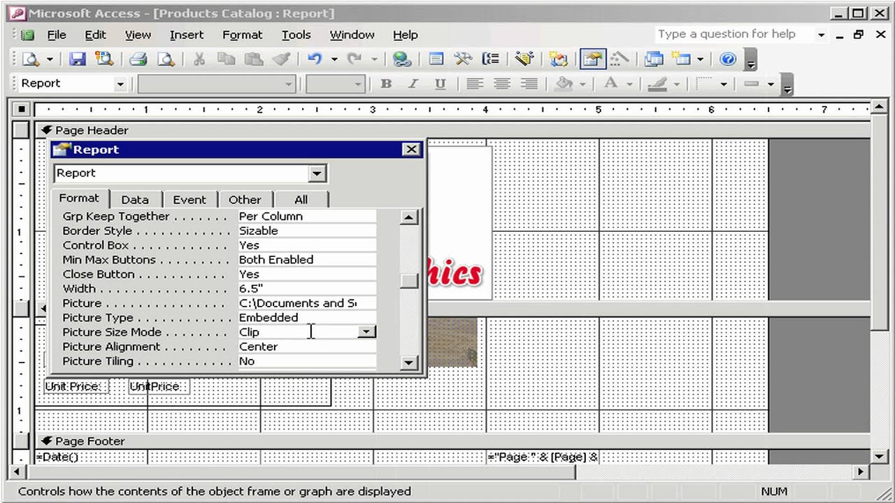895x503 pixels.
Task: Set Align Left text alignment
Action: (475, 84)
